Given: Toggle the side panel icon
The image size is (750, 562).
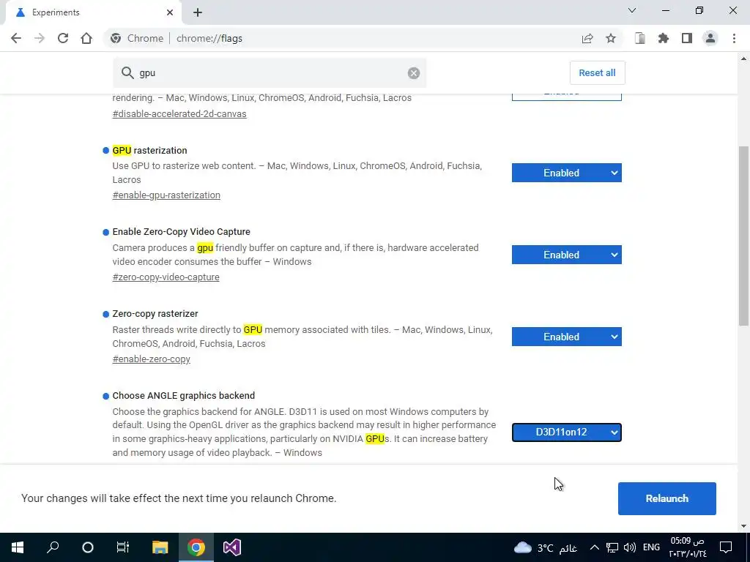Looking at the screenshot, I should pos(687,38).
